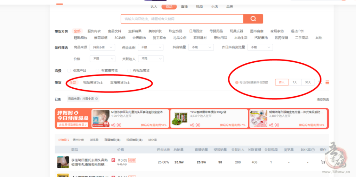Open the Yihai香辣裙带菜梗段 product card

(209, 118)
